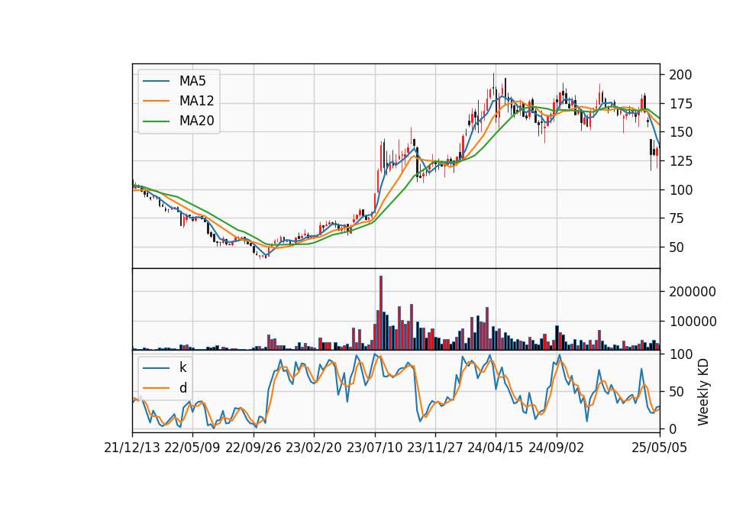733x527 pixels.
Task: Click the MA5 blue line legend sample
Action: tap(156, 82)
